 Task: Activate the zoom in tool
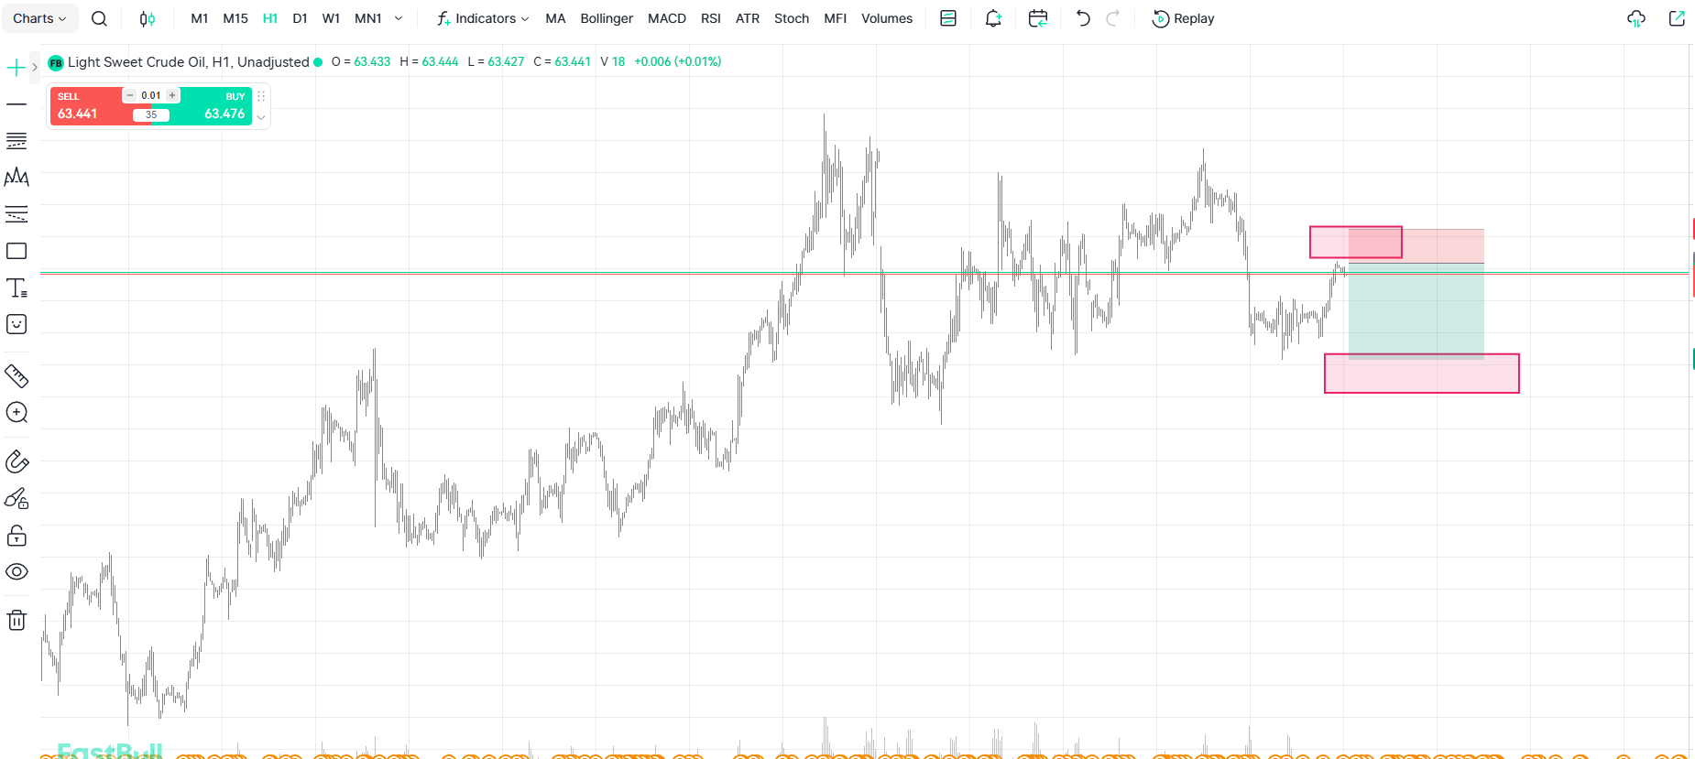tap(16, 413)
